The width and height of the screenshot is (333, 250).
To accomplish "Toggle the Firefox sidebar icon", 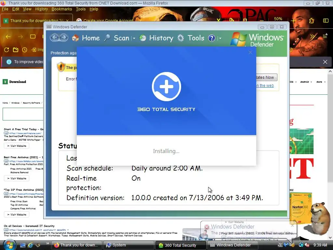I will (326, 21).
